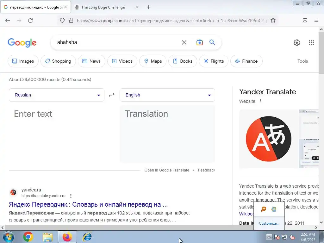
Task: Filter results by Videos
Action: click(122, 61)
